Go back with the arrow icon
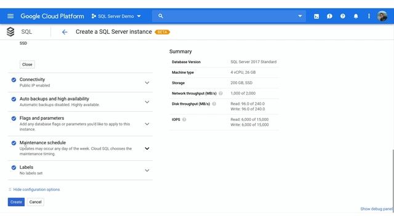Screen dimensions: 394x221 (x=65, y=32)
